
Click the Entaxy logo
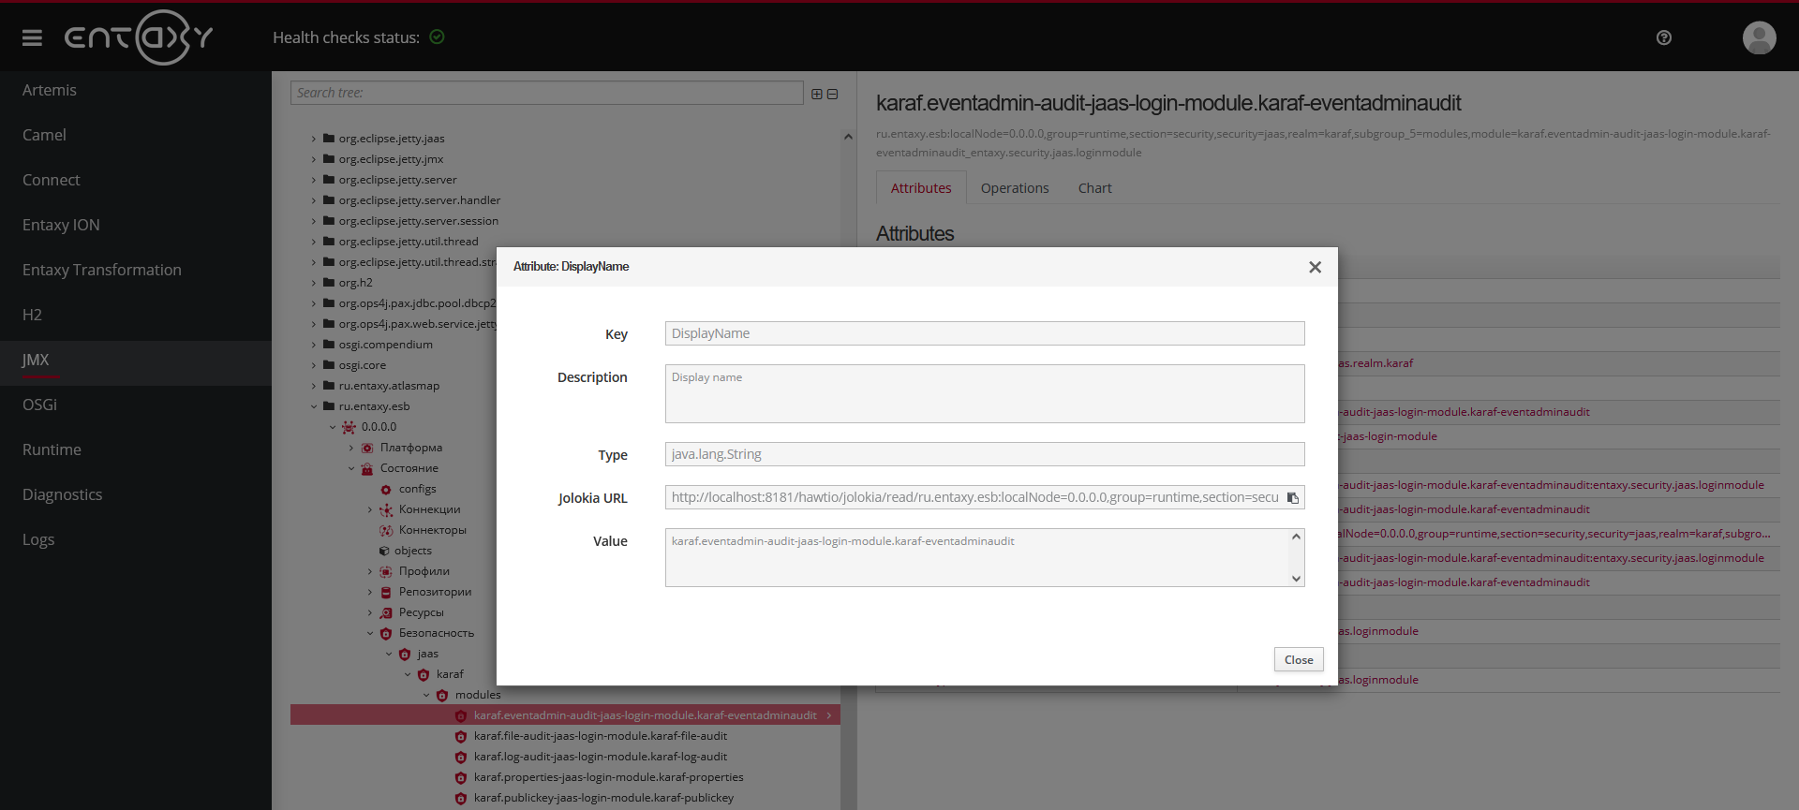(139, 37)
